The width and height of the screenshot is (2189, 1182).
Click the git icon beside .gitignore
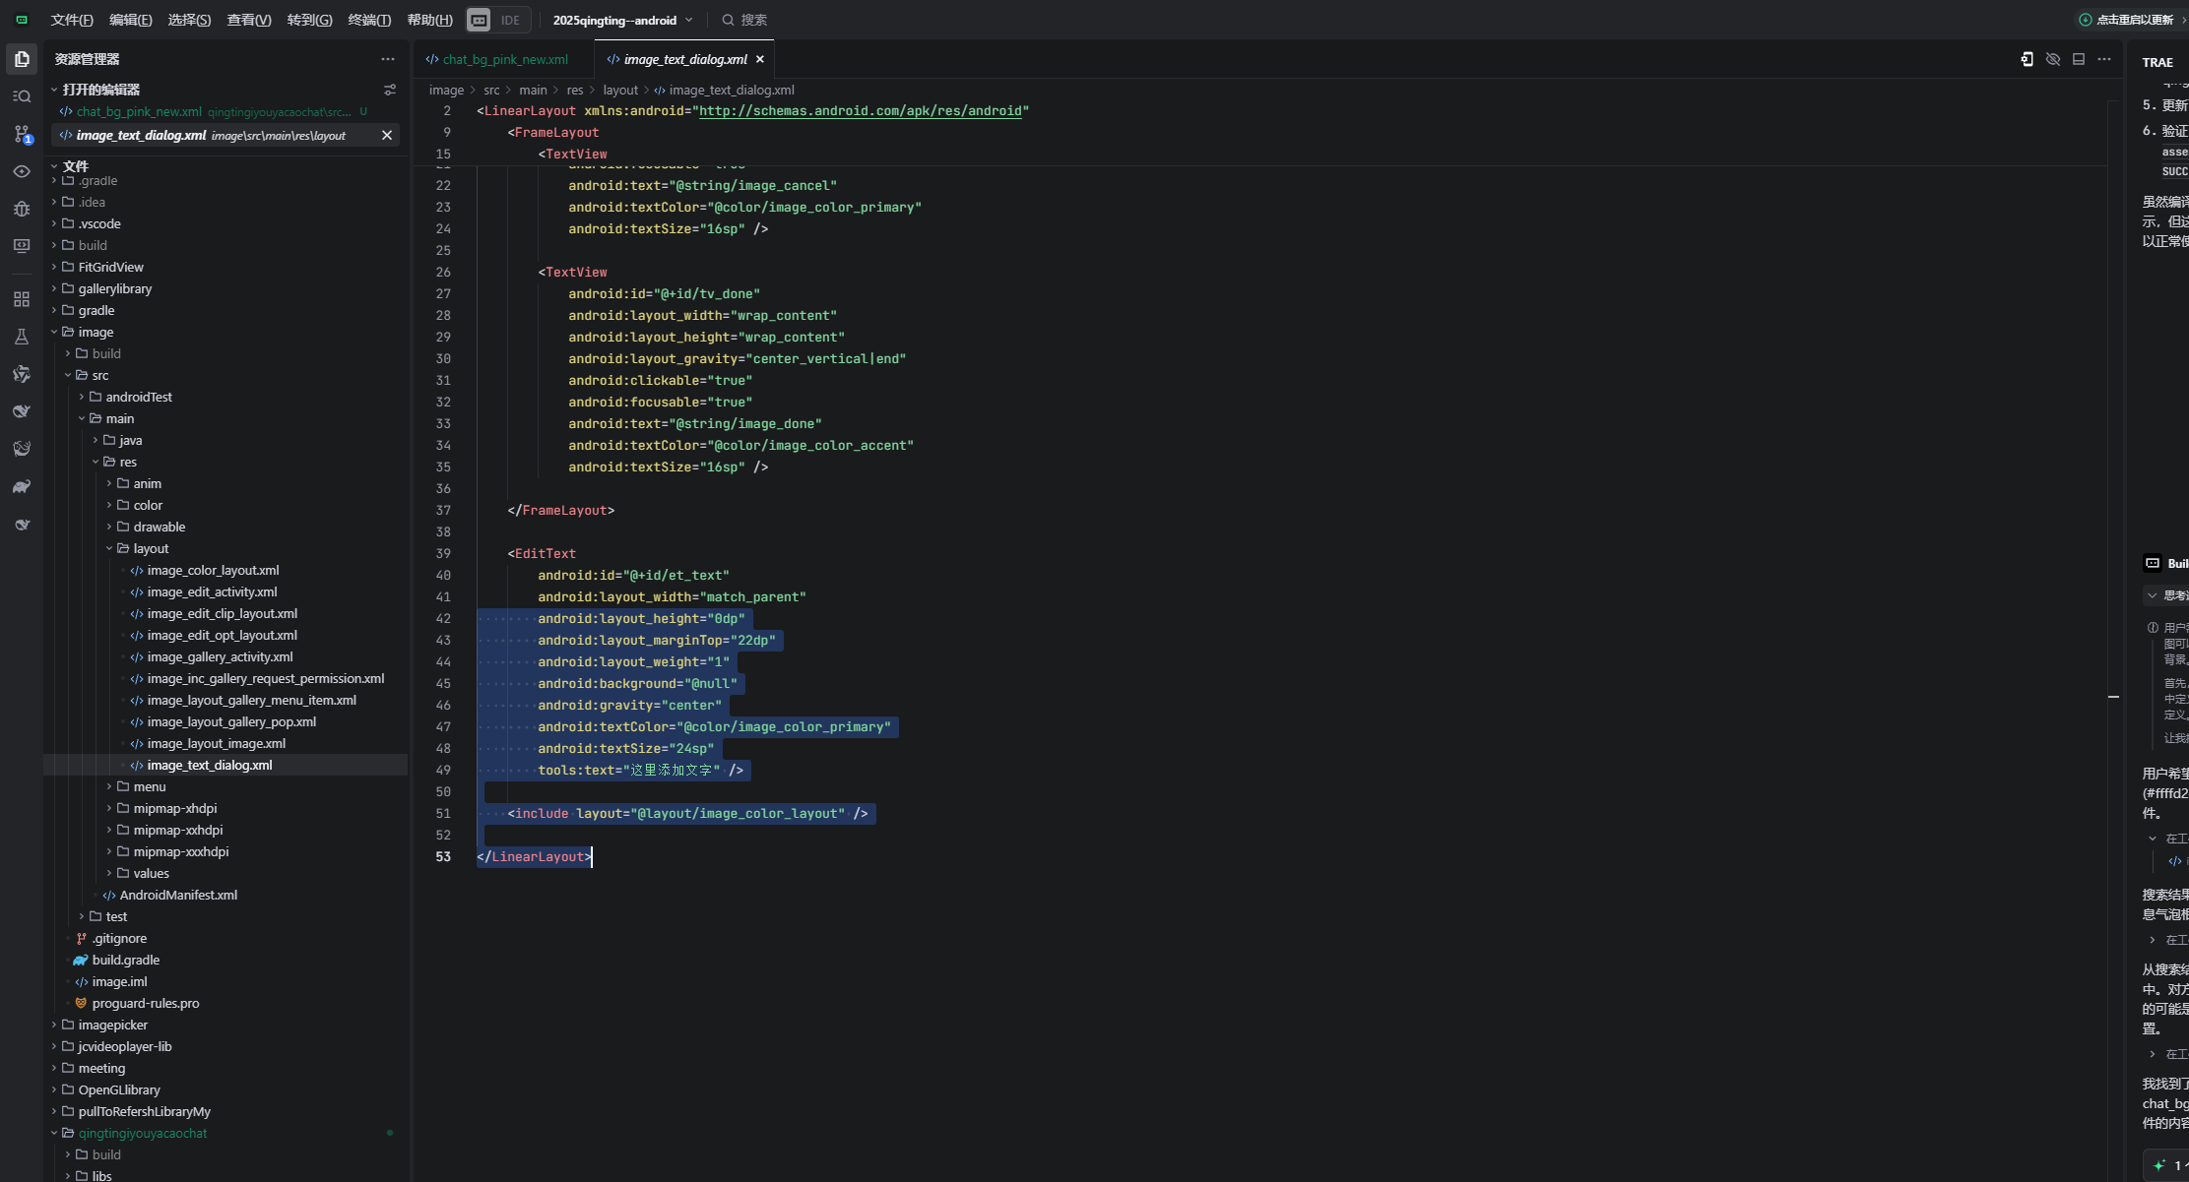click(x=81, y=938)
